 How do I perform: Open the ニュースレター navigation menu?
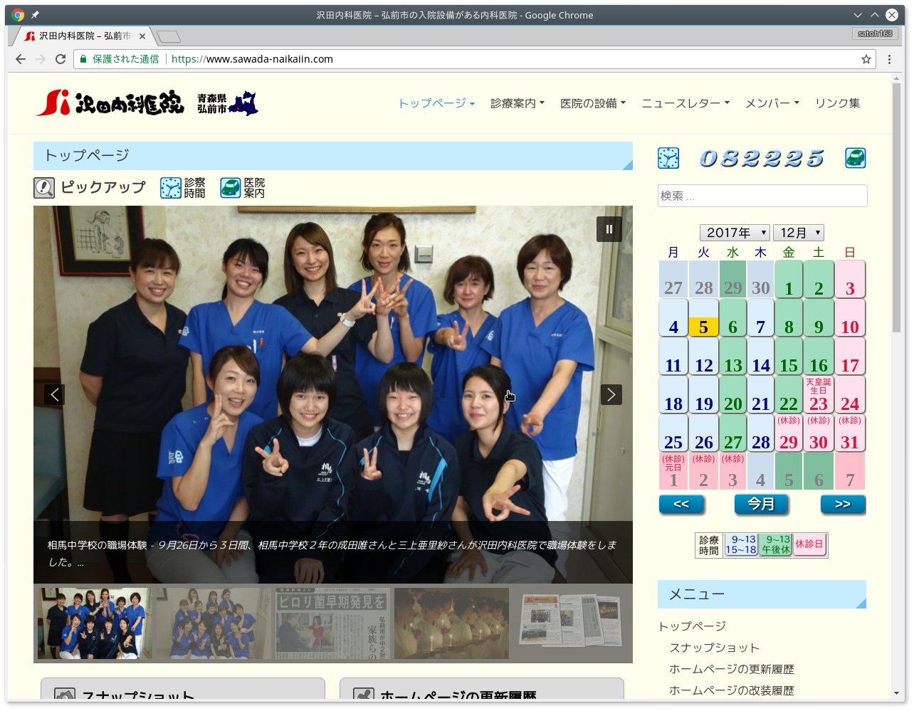(x=685, y=103)
